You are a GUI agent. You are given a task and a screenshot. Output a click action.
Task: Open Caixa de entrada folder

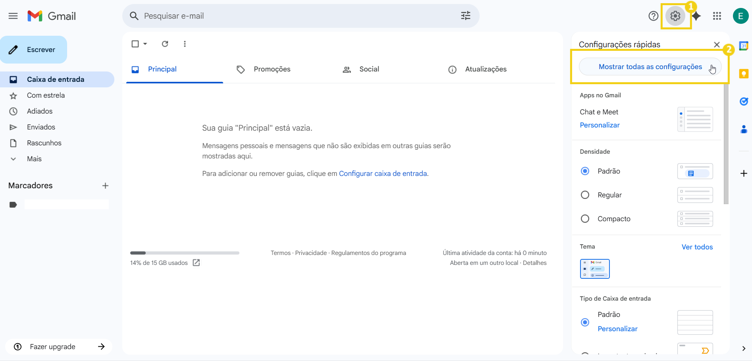pyautogui.click(x=57, y=79)
